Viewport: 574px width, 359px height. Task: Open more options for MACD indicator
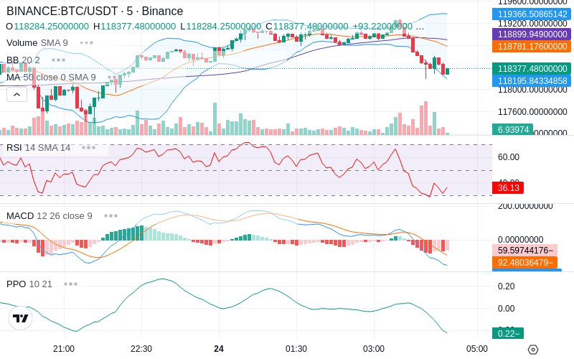pos(110,215)
